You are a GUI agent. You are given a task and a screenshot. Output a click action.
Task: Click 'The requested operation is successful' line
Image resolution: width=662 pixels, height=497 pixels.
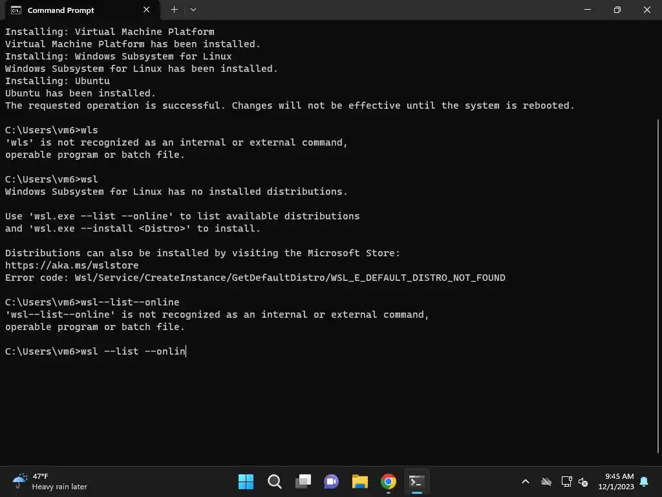[x=290, y=105]
